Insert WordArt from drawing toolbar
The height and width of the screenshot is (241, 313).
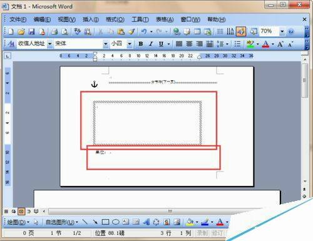[146, 222]
